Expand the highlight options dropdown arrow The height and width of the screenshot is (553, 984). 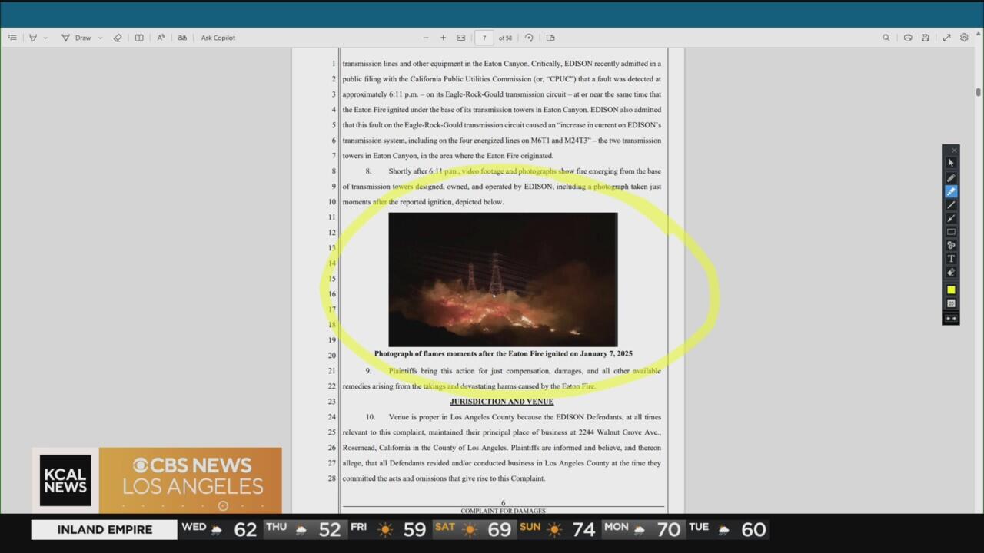pos(45,38)
